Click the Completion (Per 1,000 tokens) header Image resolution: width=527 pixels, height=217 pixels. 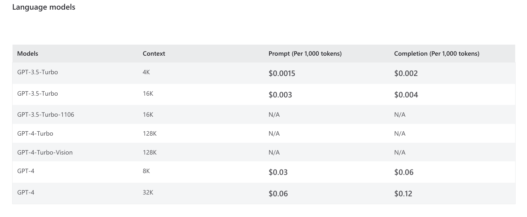[436, 54]
